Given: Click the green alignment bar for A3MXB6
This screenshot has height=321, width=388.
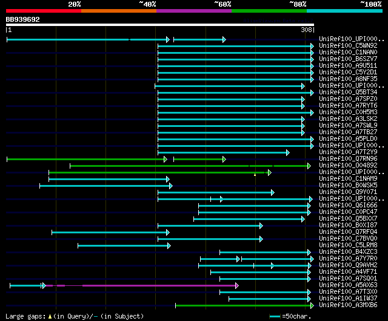Looking at the screenshot, I should point(244,306).
